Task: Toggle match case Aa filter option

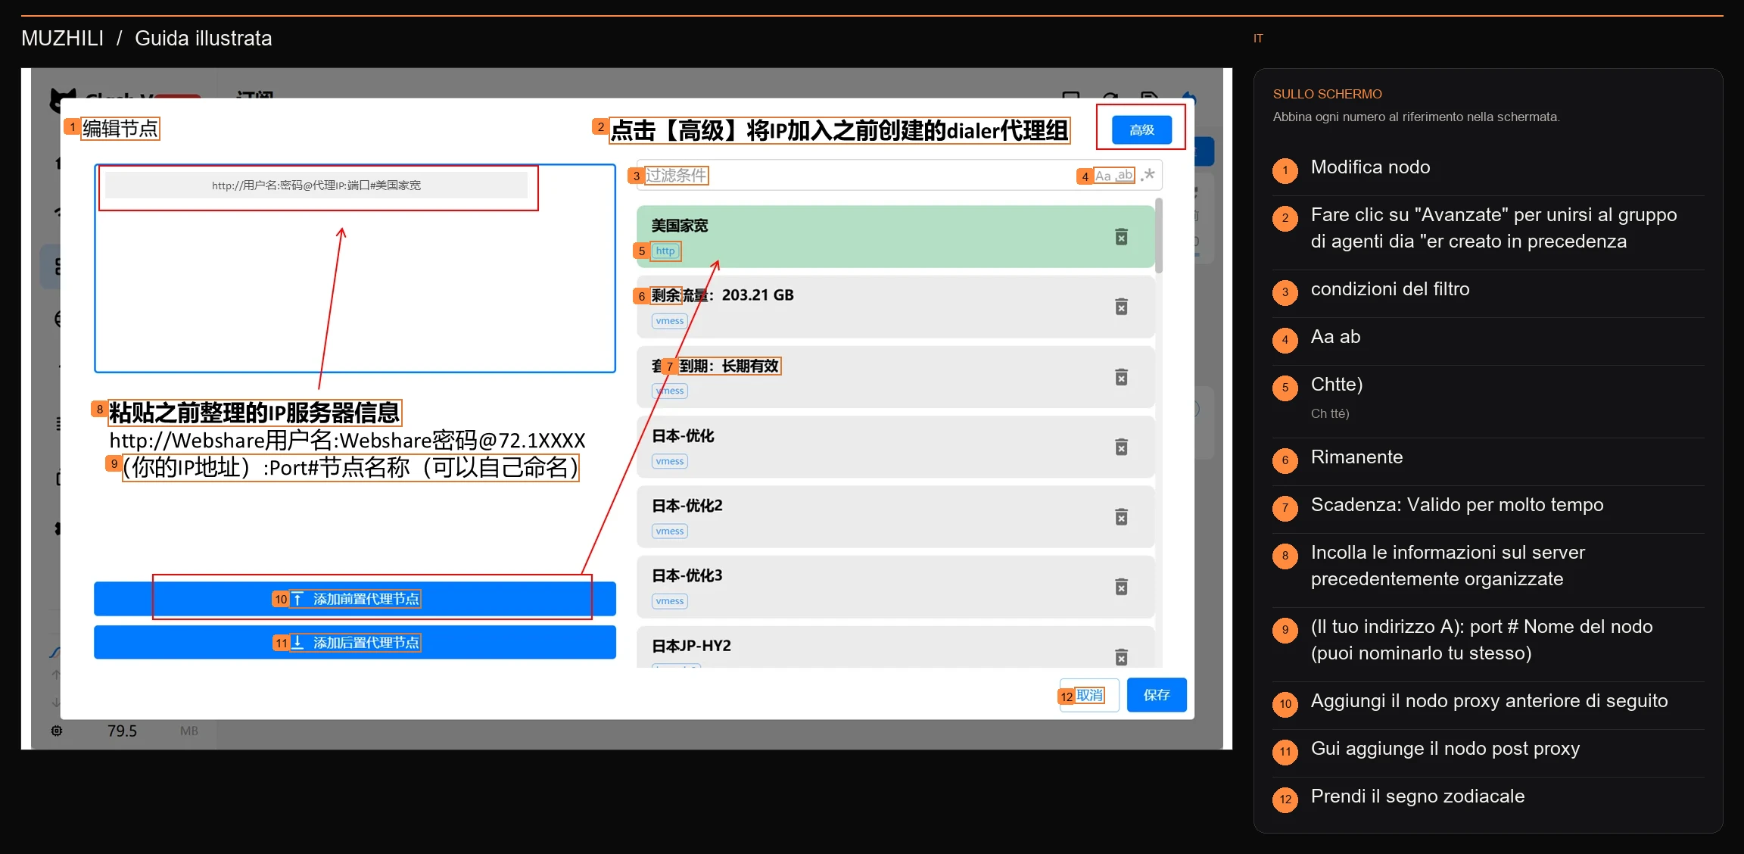Action: 1104,176
